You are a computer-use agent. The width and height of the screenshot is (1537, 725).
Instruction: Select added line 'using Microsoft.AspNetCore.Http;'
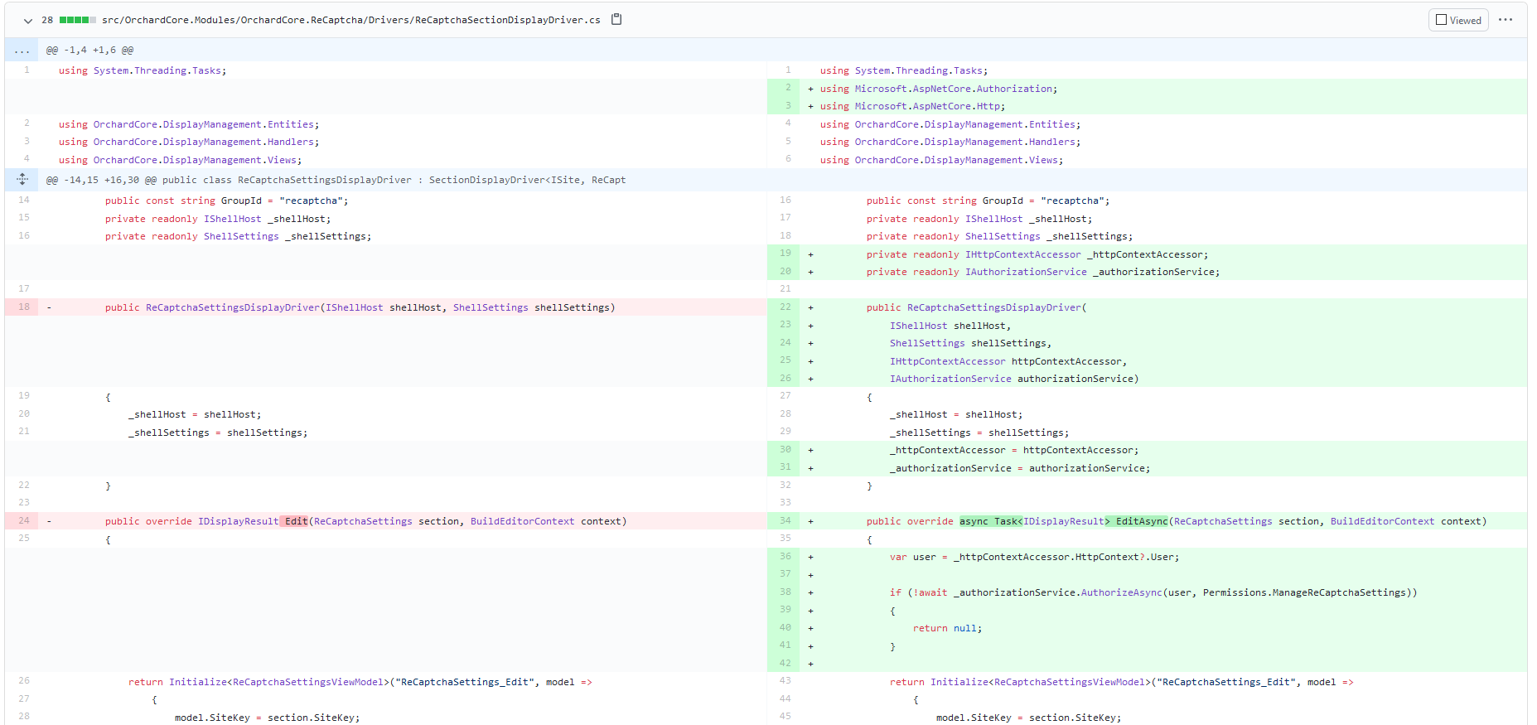click(912, 106)
